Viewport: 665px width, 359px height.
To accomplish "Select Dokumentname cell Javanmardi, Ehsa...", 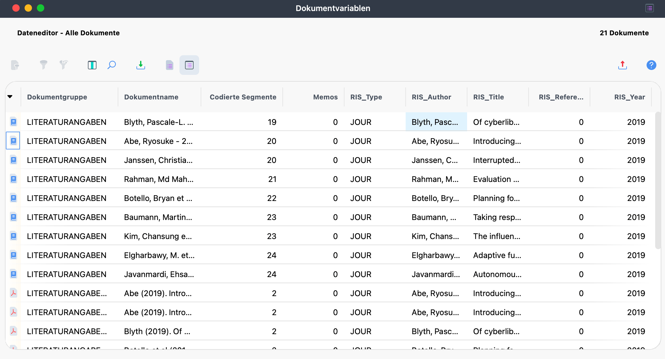I will (x=159, y=274).
